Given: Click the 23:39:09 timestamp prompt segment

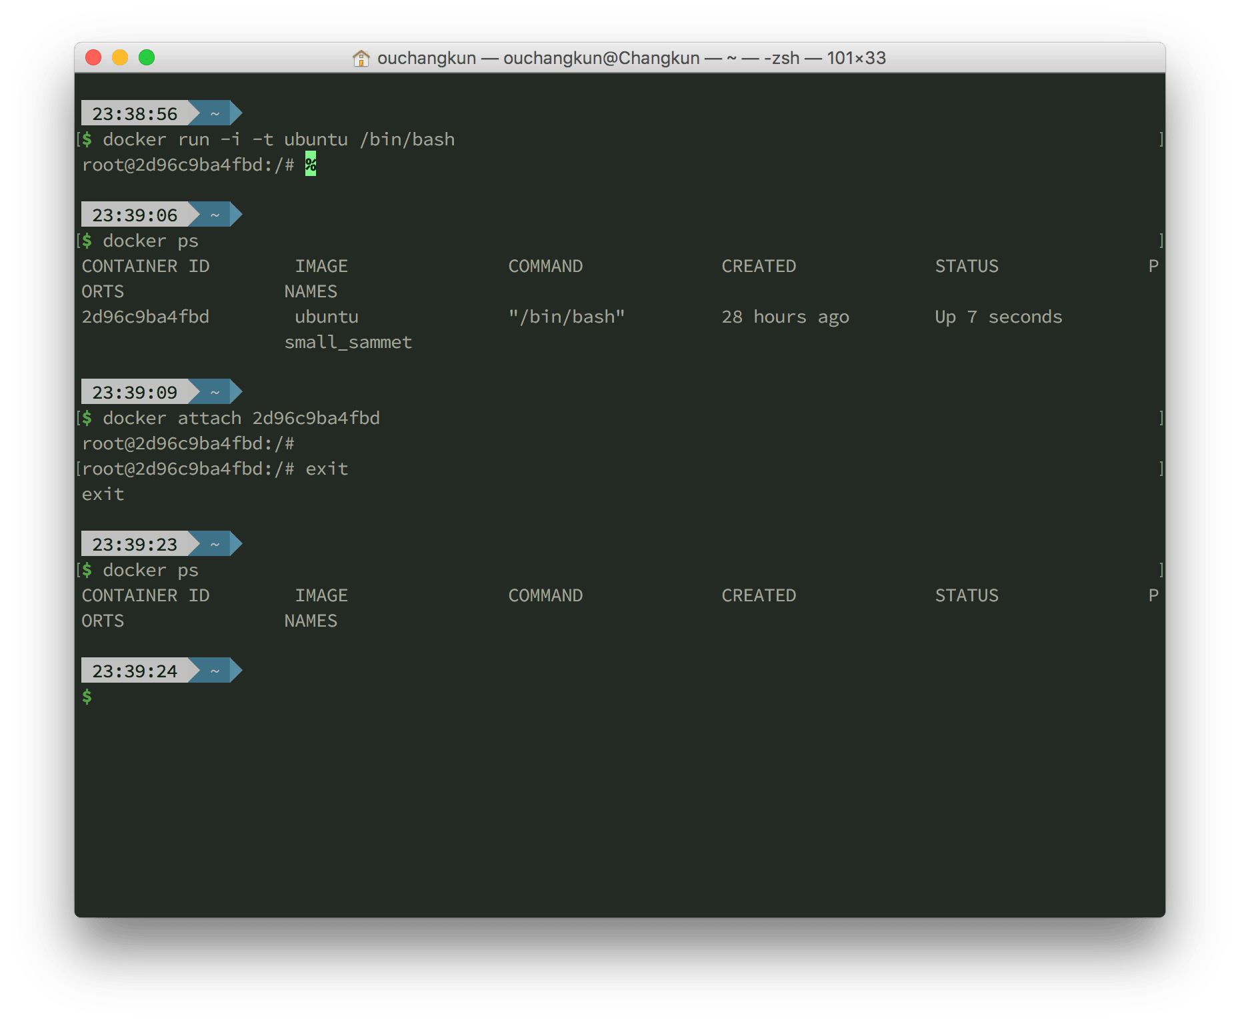Looking at the screenshot, I should [x=135, y=392].
